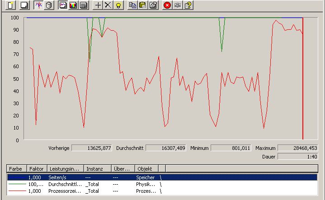Viewport: 325px width, 200px height.
Task: Click the Prozes... object cell
Action: point(146,191)
